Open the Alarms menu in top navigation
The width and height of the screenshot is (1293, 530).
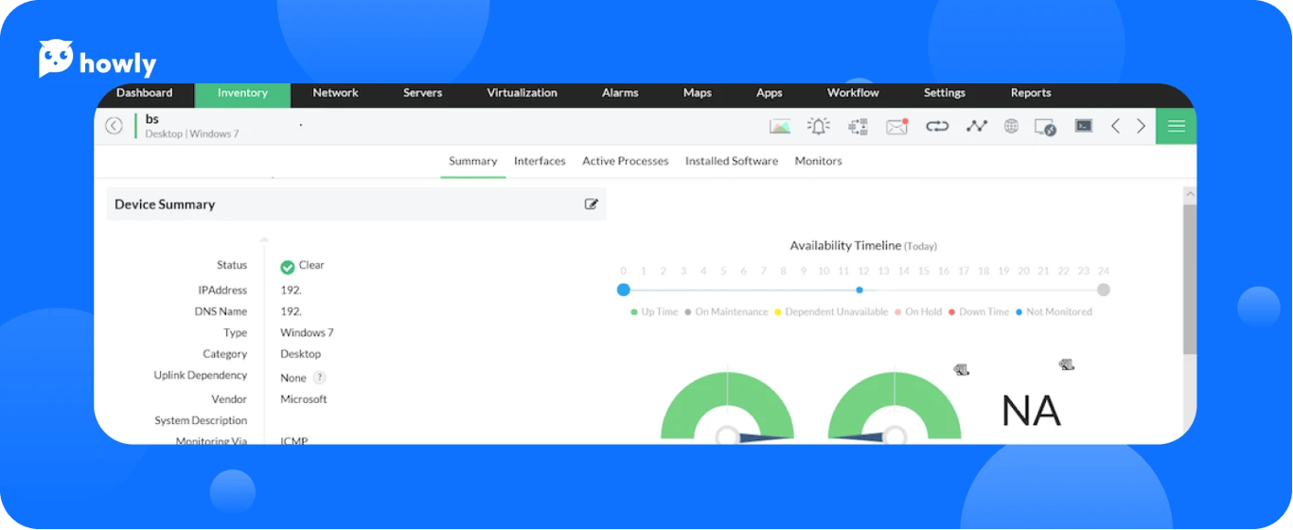click(x=620, y=93)
